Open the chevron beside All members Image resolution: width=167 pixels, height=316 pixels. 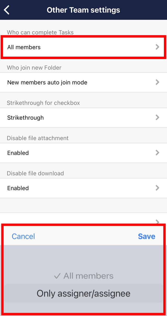click(157, 47)
